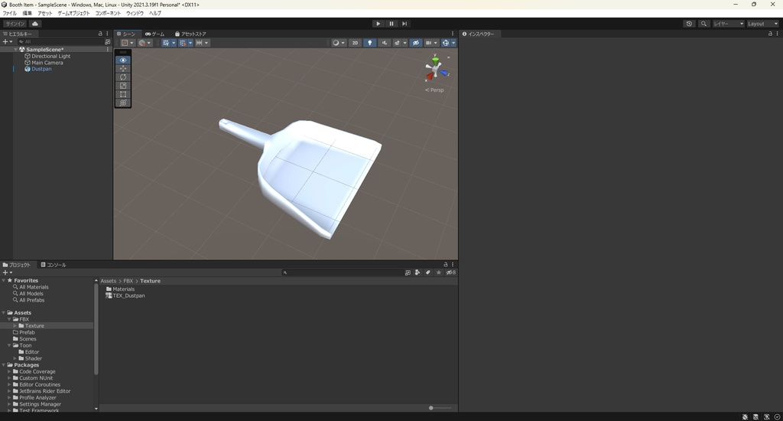Toggle hidden packages visibility in Project panel
The image size is (783, 421).
pyautogui.click(x=450, y=273)
